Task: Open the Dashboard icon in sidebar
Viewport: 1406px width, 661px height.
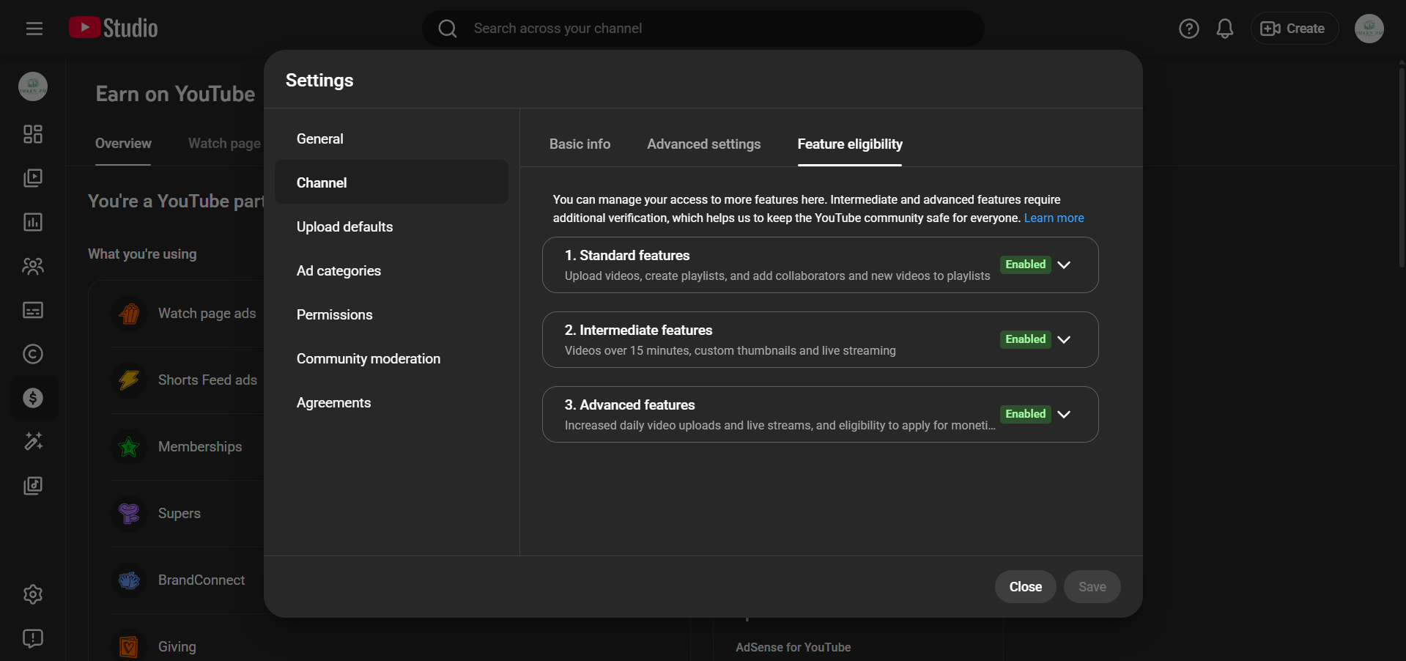Action: point(33,134)
